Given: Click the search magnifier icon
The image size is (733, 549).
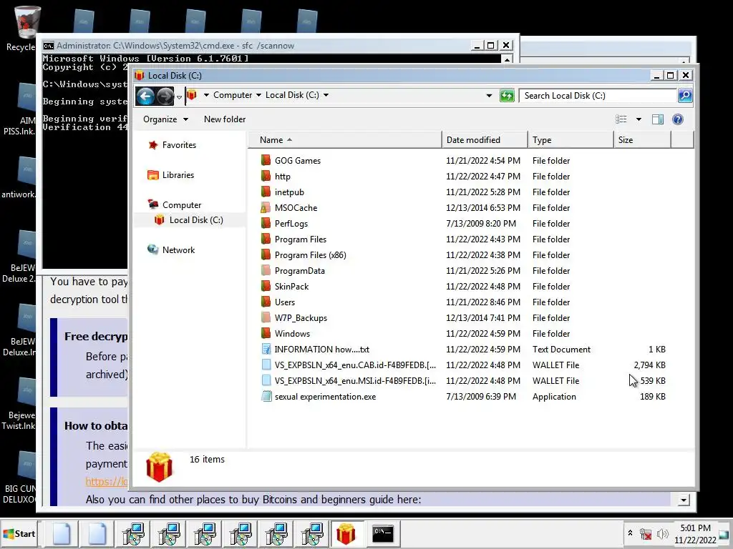Looking at the screenshot, I should tap(685, 96).
